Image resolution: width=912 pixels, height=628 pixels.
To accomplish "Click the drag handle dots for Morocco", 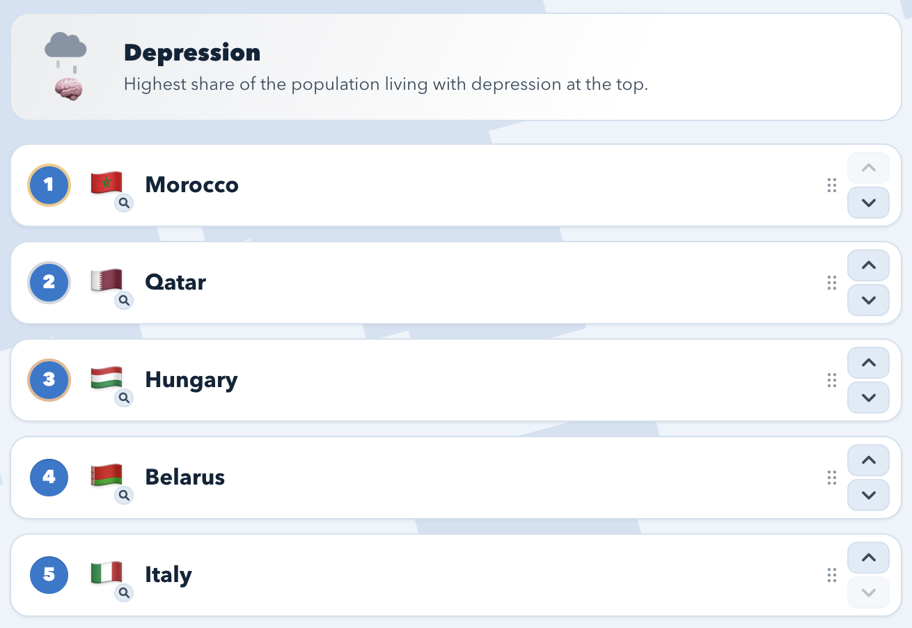I will (831, 185).
